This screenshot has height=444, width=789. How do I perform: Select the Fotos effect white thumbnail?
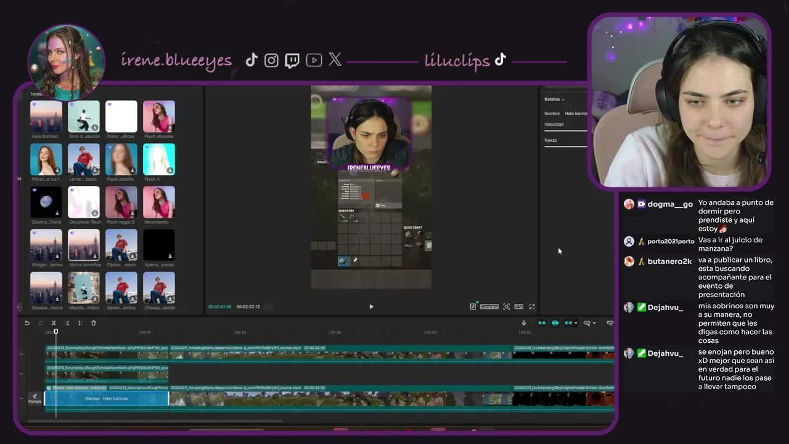point(121,117)
